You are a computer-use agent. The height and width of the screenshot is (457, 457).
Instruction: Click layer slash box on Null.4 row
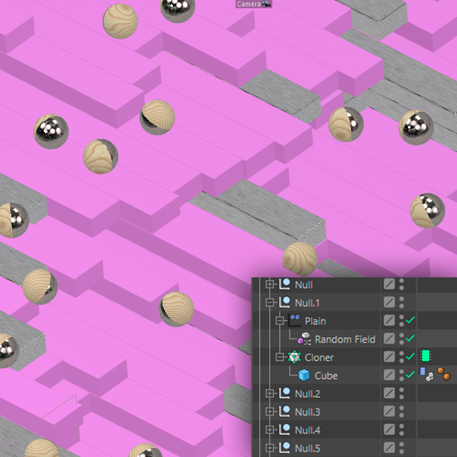coord(389,429)
